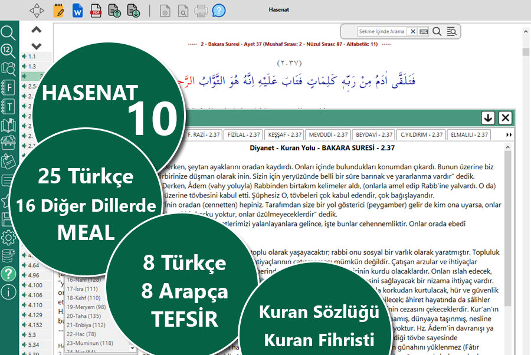531x355 pixels.
Task: Open the search magnifier in left sidebar
Action: click(x=8, y=33)
